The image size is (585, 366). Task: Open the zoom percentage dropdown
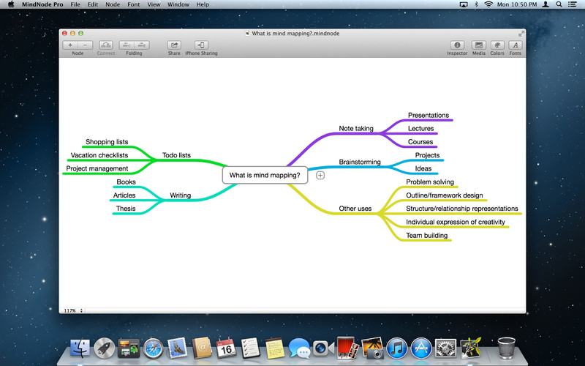pyautogui.click(x=73, y=310)
